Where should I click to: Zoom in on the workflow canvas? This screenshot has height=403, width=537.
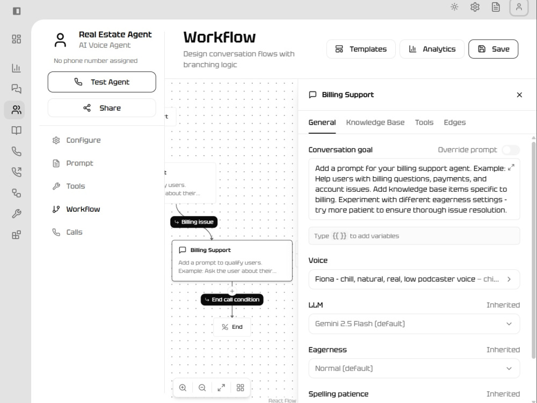tap(183, 387)
